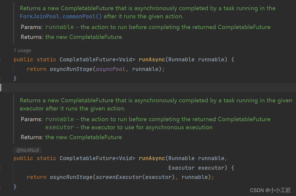296x196 pixels.
Task: Select the second runAsync method name
Action: 152,158
